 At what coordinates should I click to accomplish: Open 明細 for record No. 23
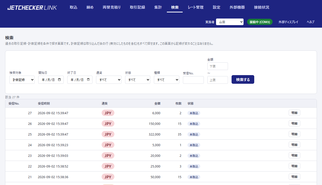[294, 156]
